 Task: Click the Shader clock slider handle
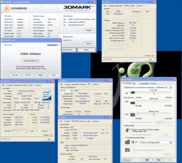[x=154, y=102]
